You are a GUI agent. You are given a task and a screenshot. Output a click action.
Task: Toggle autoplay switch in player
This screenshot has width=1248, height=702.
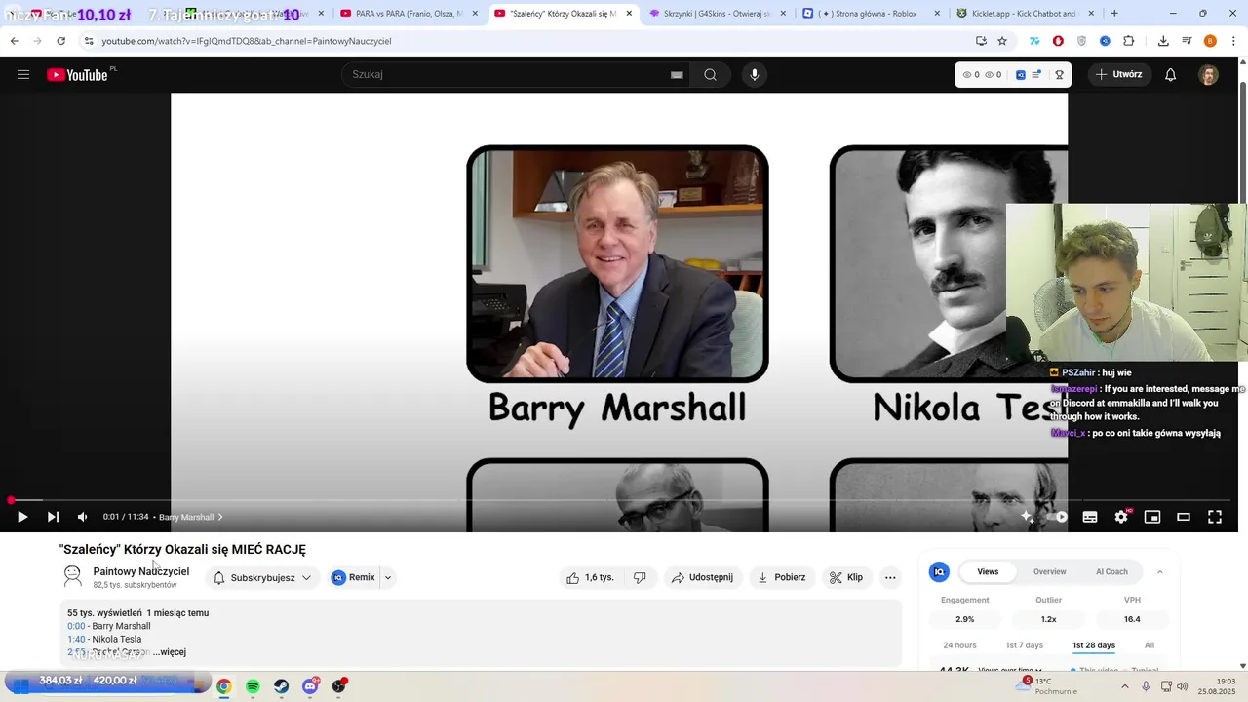[1060, 517]
